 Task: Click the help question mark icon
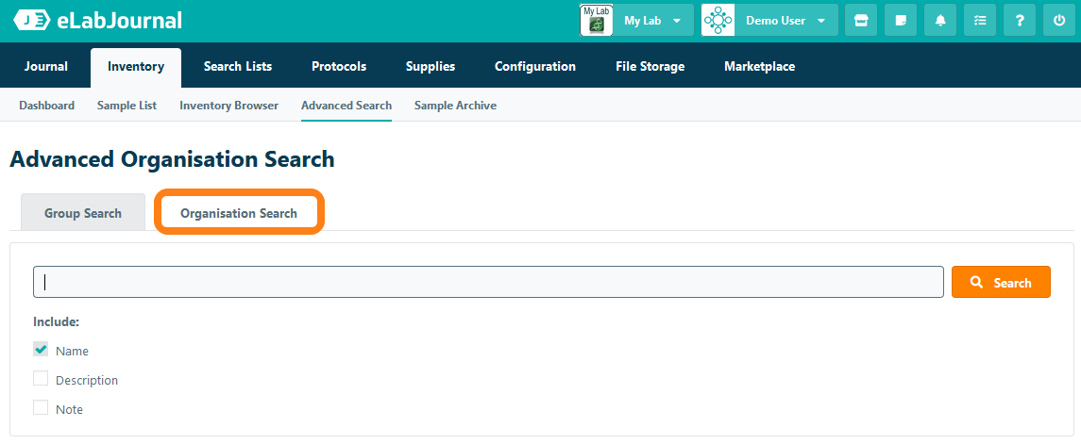click(x=1020, y=21)
